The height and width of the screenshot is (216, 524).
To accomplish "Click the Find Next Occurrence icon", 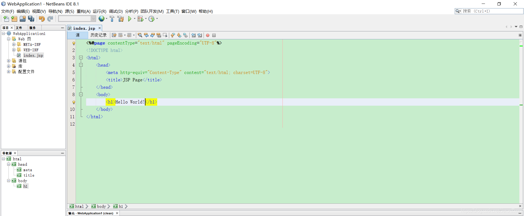I will coord(153,35).
